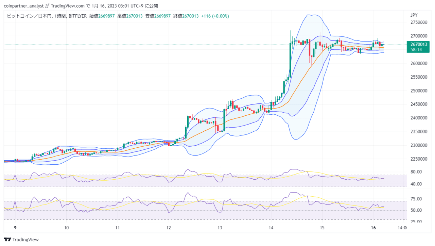Click the 終値2670013 close value in the header

pos(186,16)
